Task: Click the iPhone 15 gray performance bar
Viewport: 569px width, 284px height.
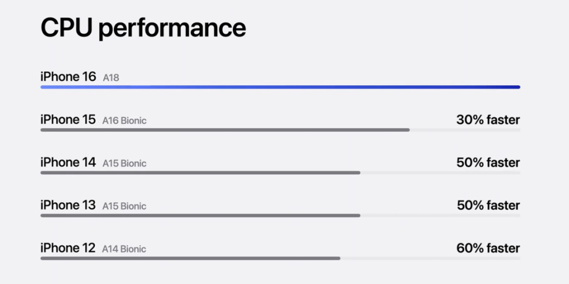Action: (x=225, y=130)
